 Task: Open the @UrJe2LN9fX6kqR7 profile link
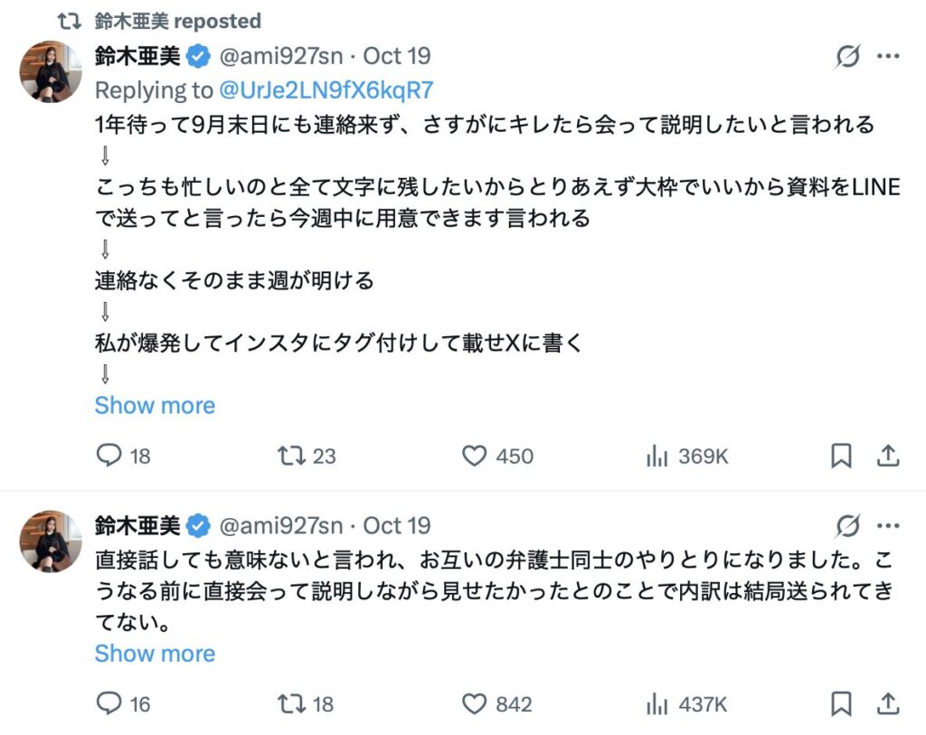coord(326,90)
